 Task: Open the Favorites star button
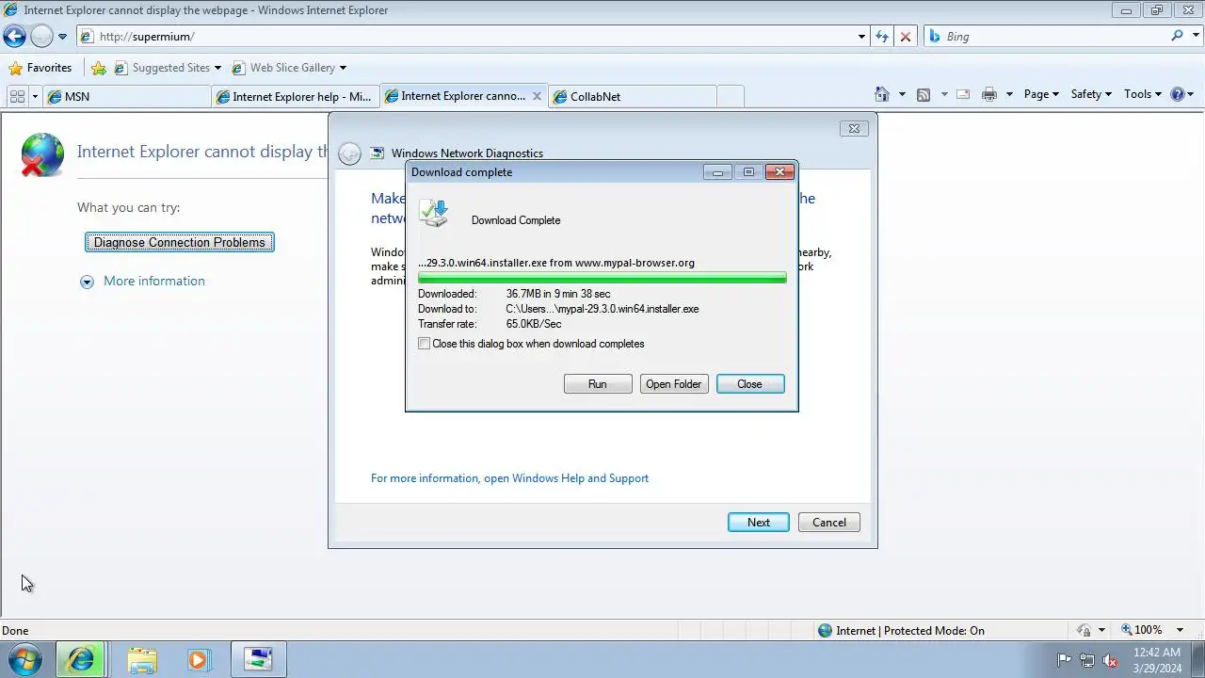(x=40, y=68)
